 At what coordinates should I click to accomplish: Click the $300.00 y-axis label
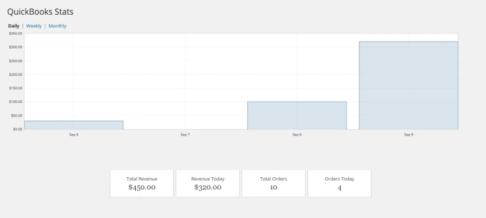point(16,47)
